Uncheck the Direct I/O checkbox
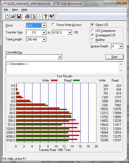 coord(92,25)
